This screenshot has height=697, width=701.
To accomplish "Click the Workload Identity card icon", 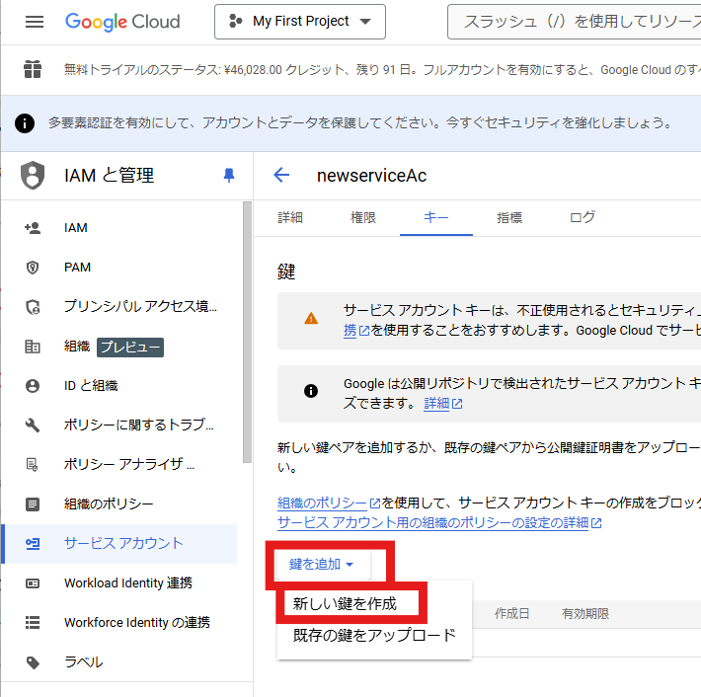I will click(33, 583).
